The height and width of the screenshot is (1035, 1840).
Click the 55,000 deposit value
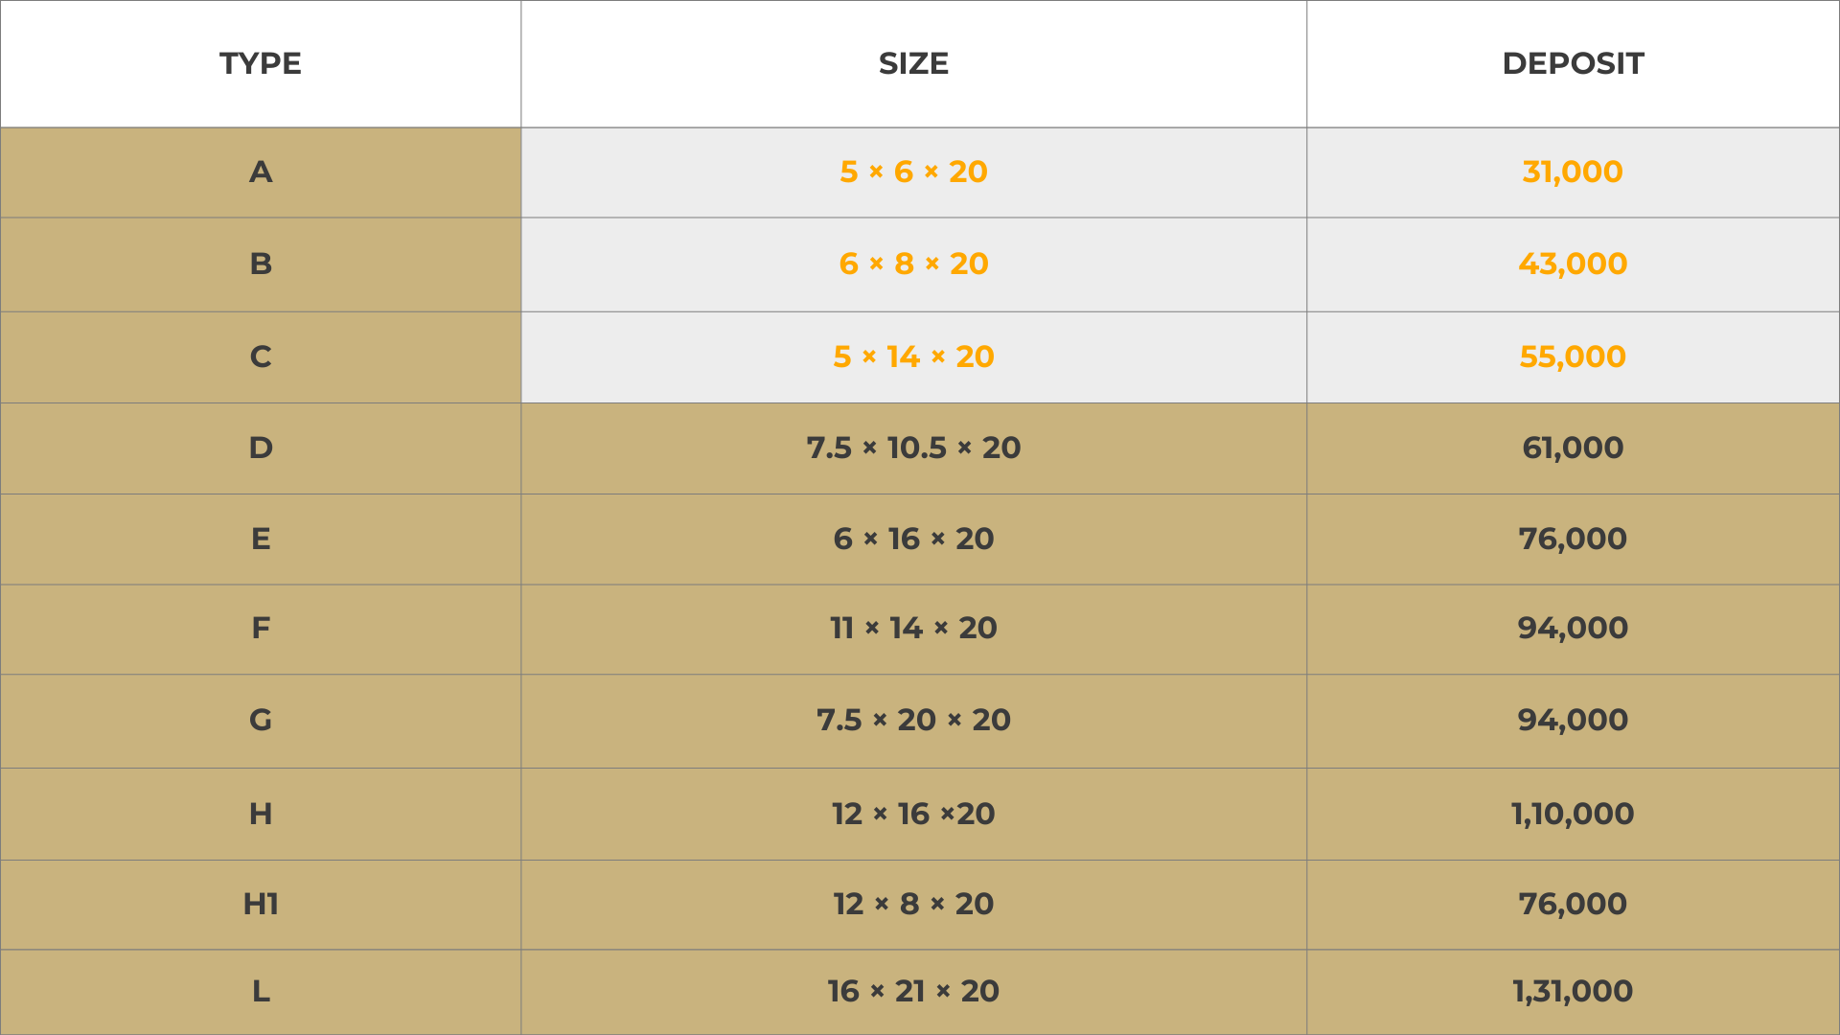[x=1573, y=356]
